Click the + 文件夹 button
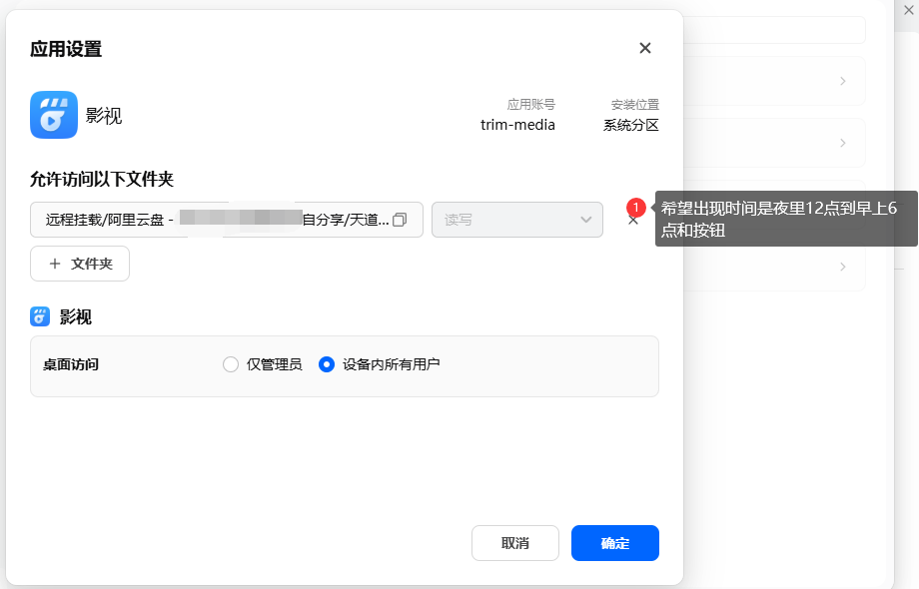Screen dimensions: 919x589 (80, 264)
